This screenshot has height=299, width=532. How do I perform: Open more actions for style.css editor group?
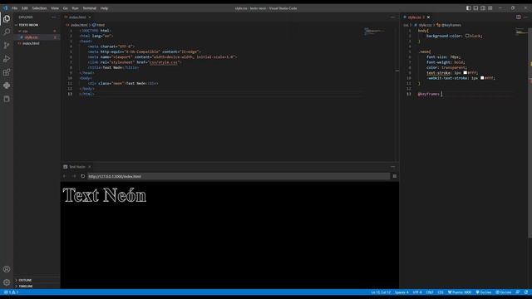point(525,17)
